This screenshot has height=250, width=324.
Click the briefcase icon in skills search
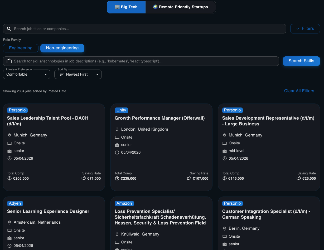(9, 61)
